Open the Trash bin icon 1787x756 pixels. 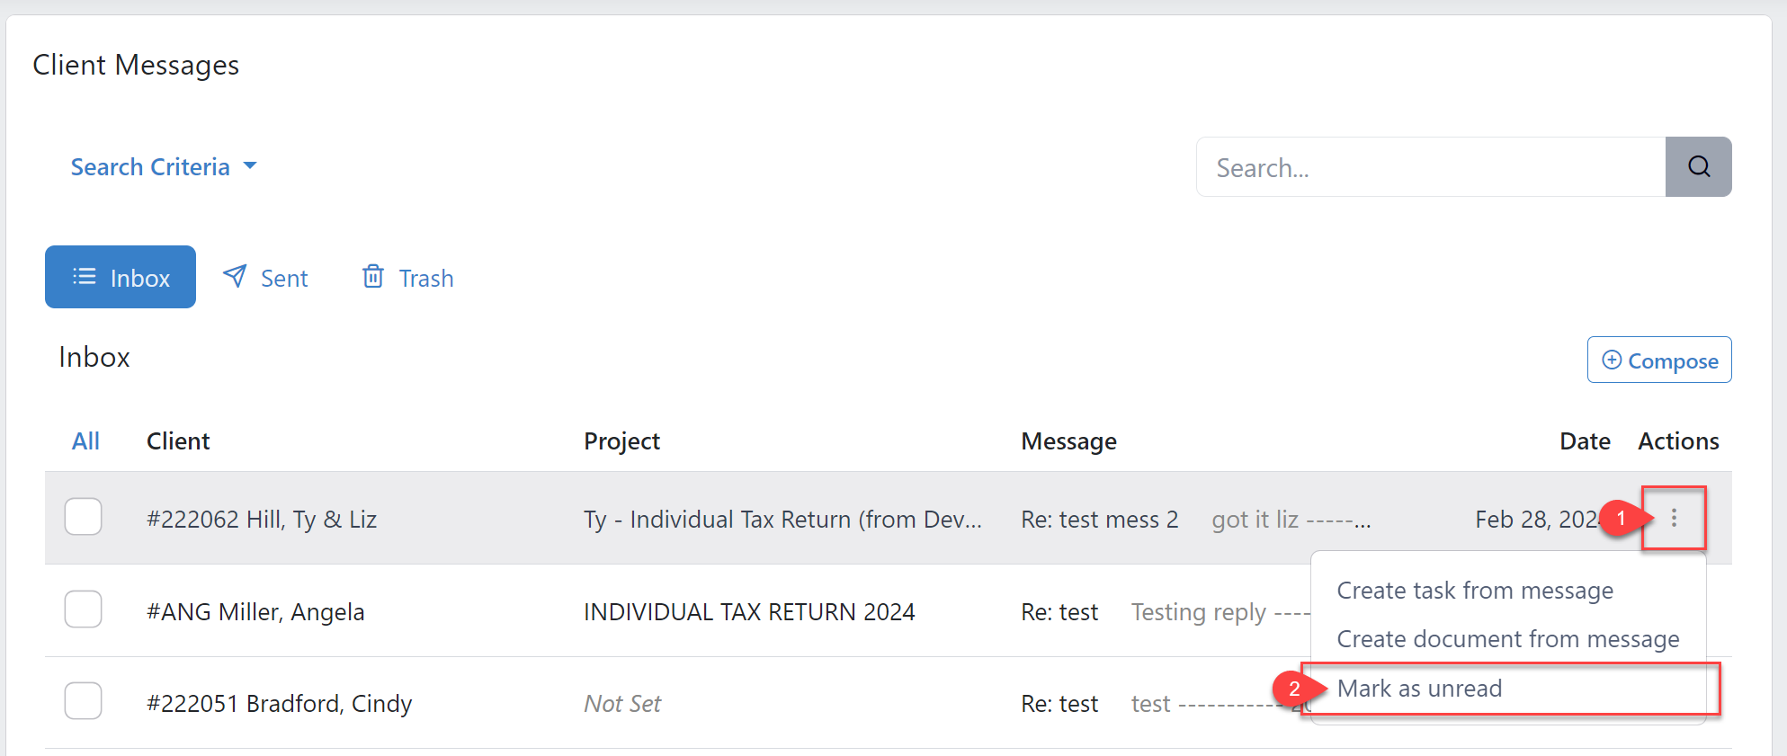coord(372,277)
